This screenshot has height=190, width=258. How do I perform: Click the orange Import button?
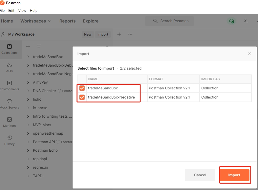(x=234, y=175)
